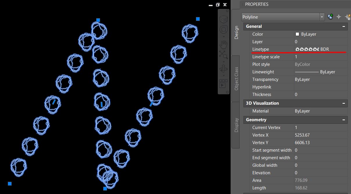Viewport: 351px width, 194px height.
Task: Click the Toggle PICKADD value icon
Action: tap(330, 17)
